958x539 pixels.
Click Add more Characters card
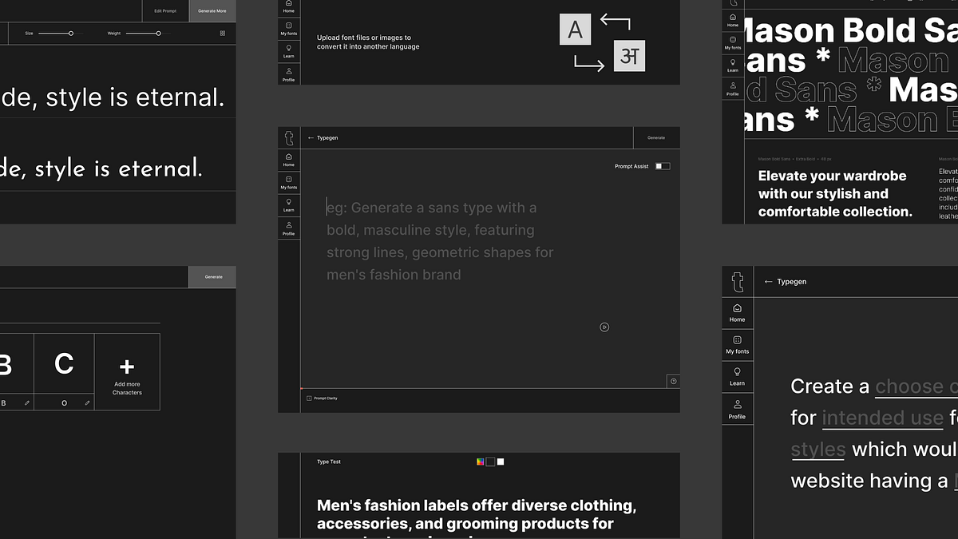127,371
